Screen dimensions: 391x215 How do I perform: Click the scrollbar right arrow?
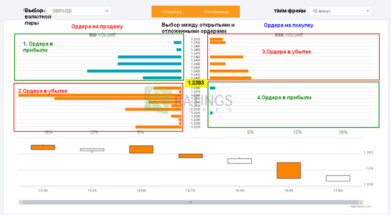[x=361, y=203]
